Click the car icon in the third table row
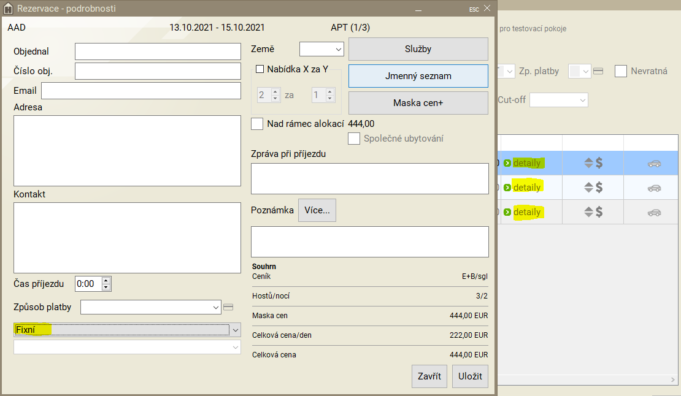The width and height of the screenshot is (681, 396). [x=654, y=212]
